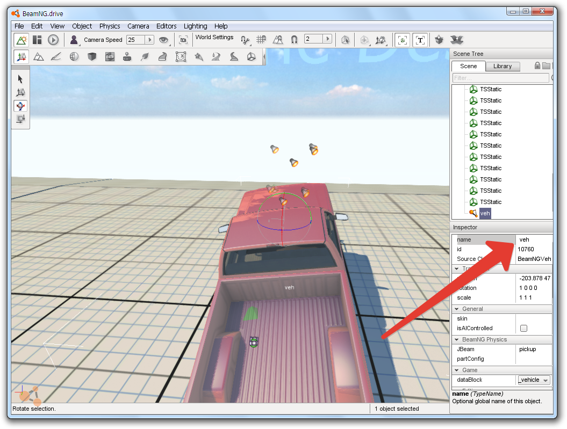Open the Mission Area Editor icon
Screen dimensions: 567x429
pyautogui.click(x=181, y=57)
